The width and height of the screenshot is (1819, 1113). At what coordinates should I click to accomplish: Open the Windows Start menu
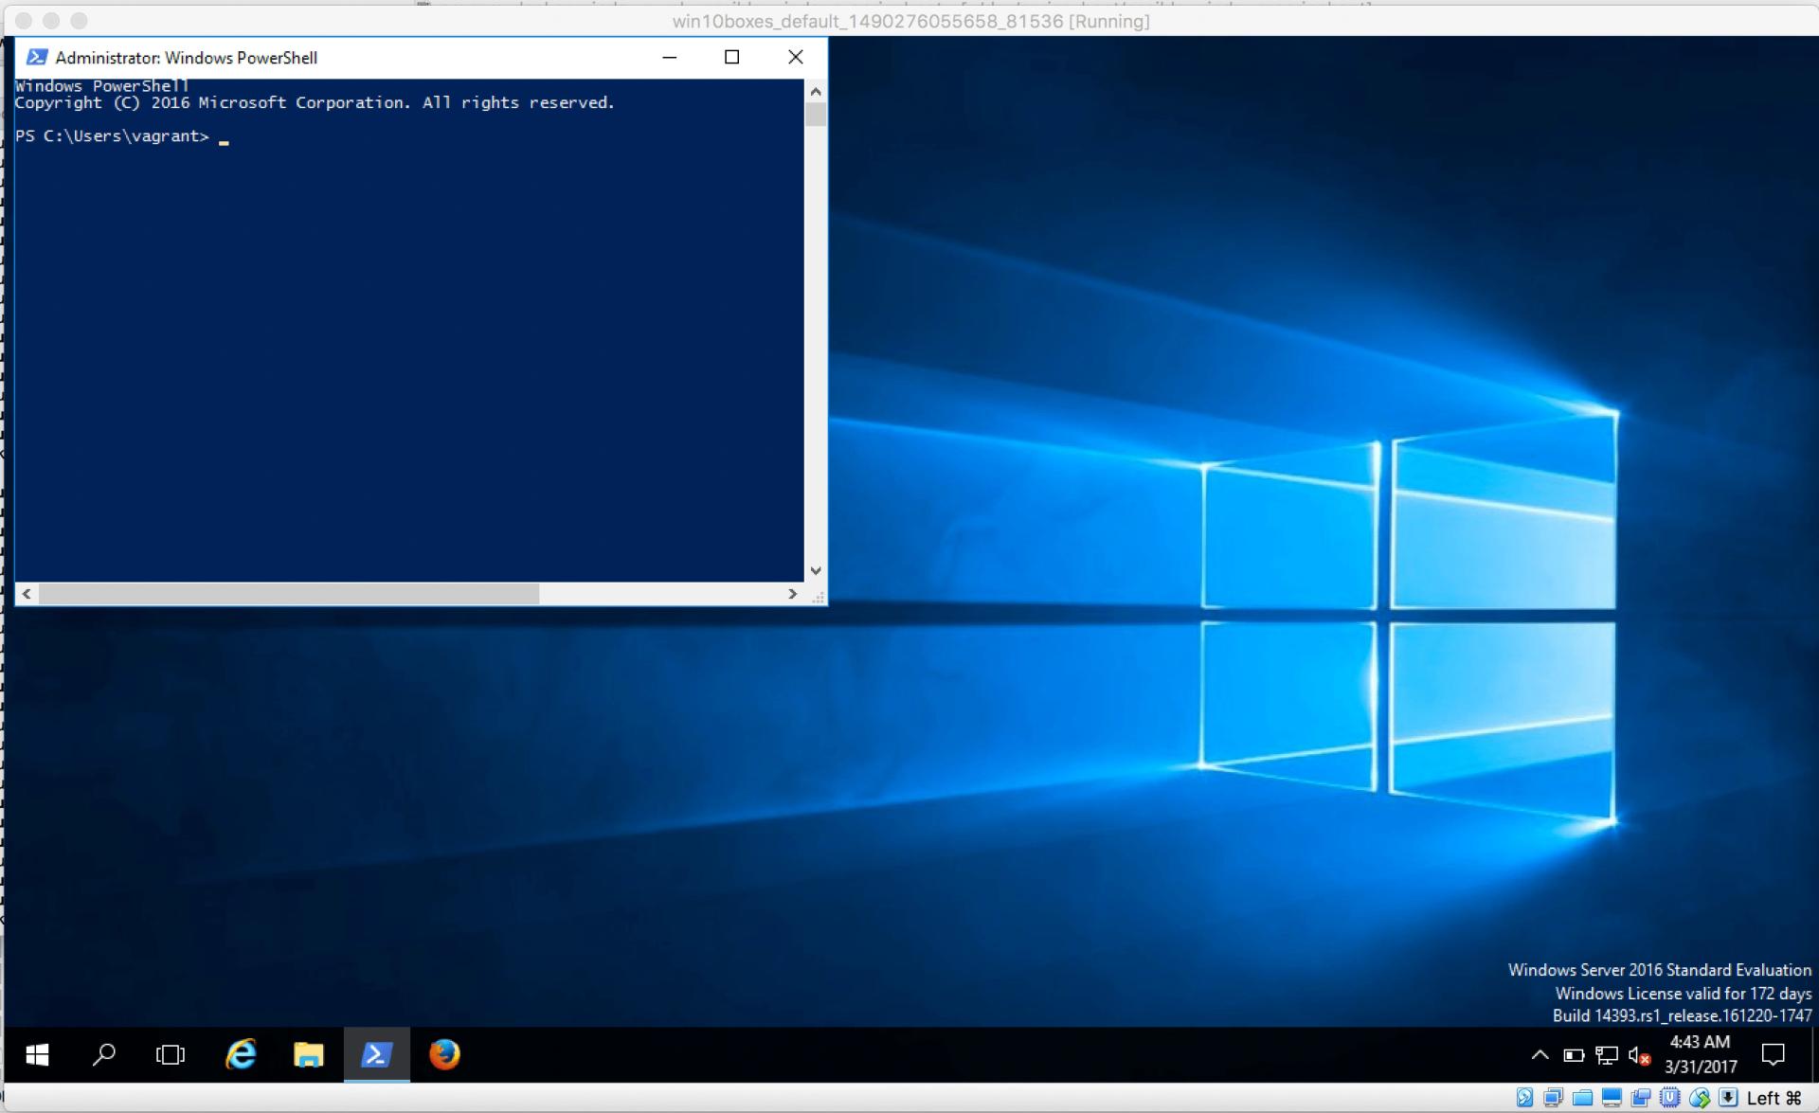click(37, 1054)
